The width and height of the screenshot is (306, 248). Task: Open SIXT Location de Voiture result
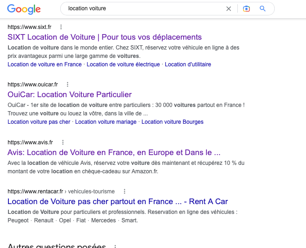point(105,37)
